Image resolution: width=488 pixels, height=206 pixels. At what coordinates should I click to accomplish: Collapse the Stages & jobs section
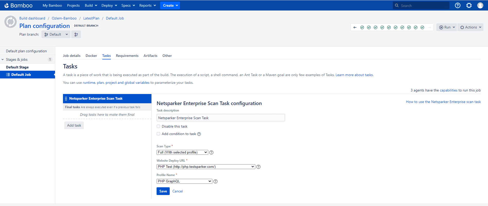[x=3, y=59]
